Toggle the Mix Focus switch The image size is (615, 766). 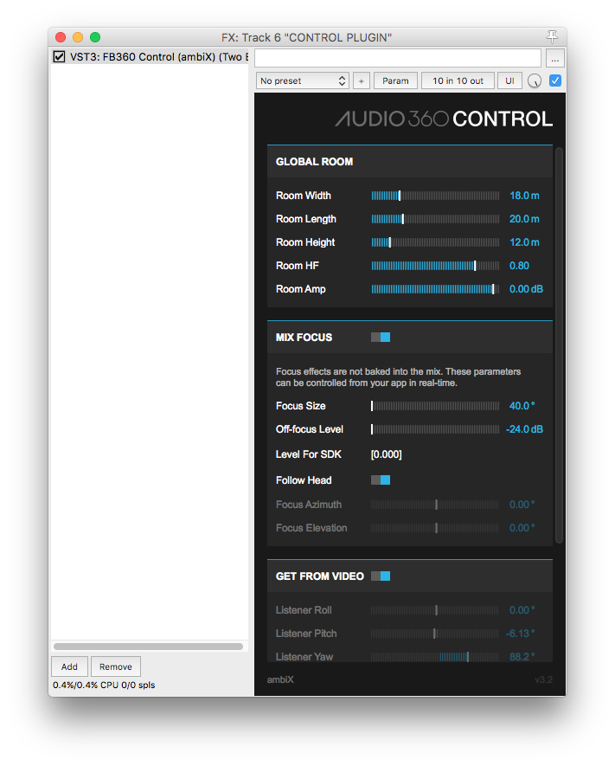click(381, 337)
